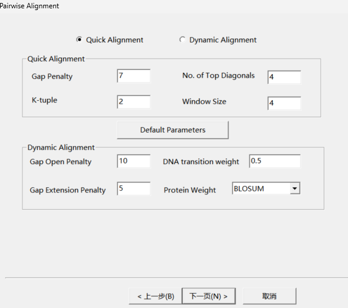
Task: Click into the K-tuple value box
Action: 134,102
